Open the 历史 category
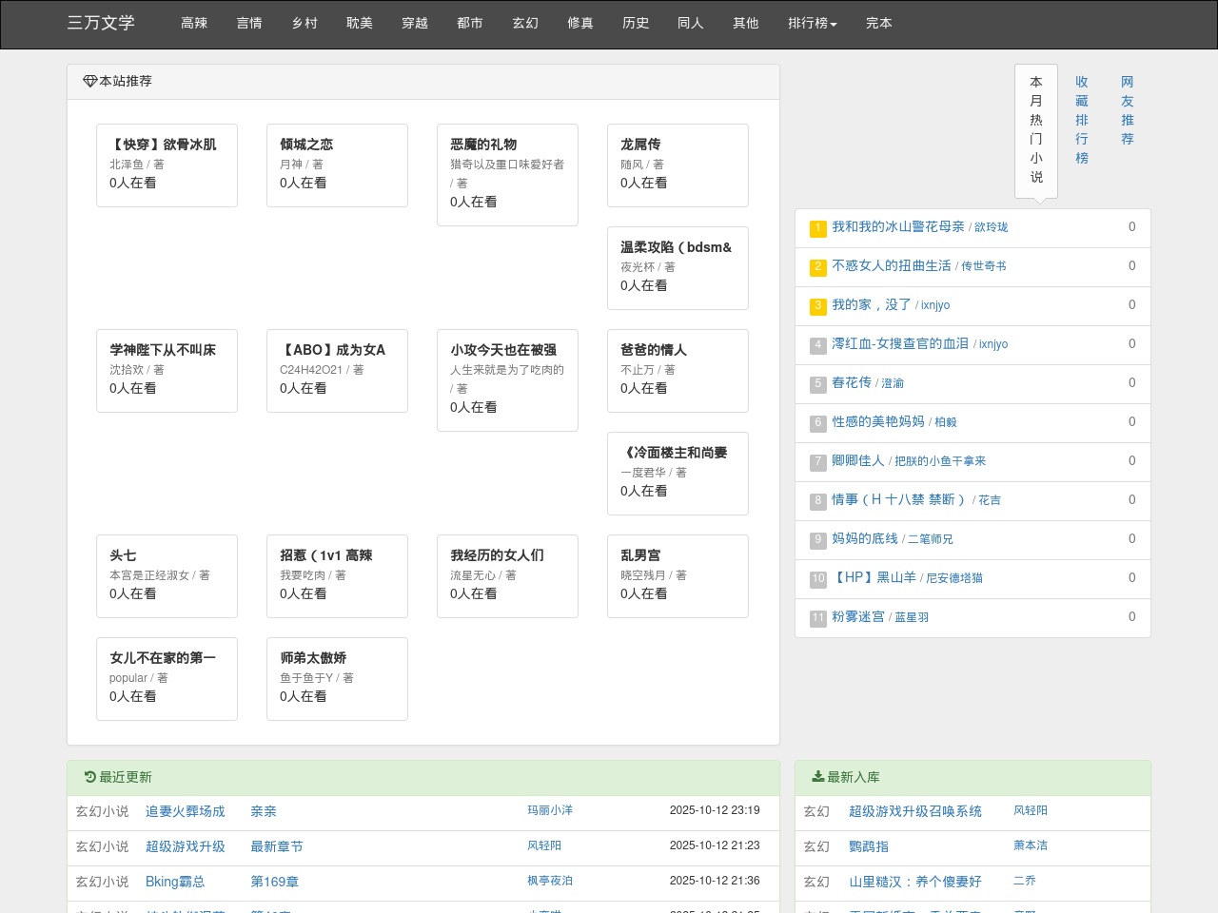Image resolution: width=1218 pixels, height=913 pixels. [x=636, y=23]
